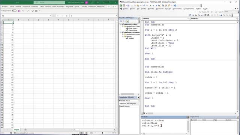Open the Programador tab in Excel ribbon
Screen dimensions: 240x135
coord(69,7)
